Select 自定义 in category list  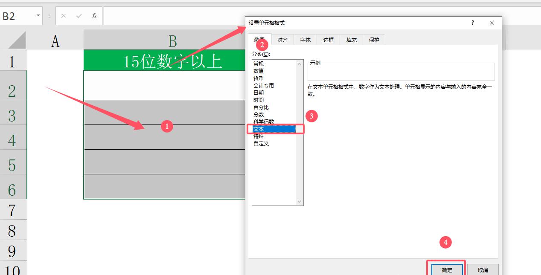274,143
